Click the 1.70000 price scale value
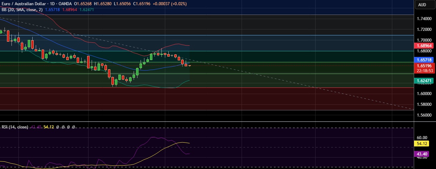Image resolution: width=436 pixels, height=169 pixels. coord(424,40)
